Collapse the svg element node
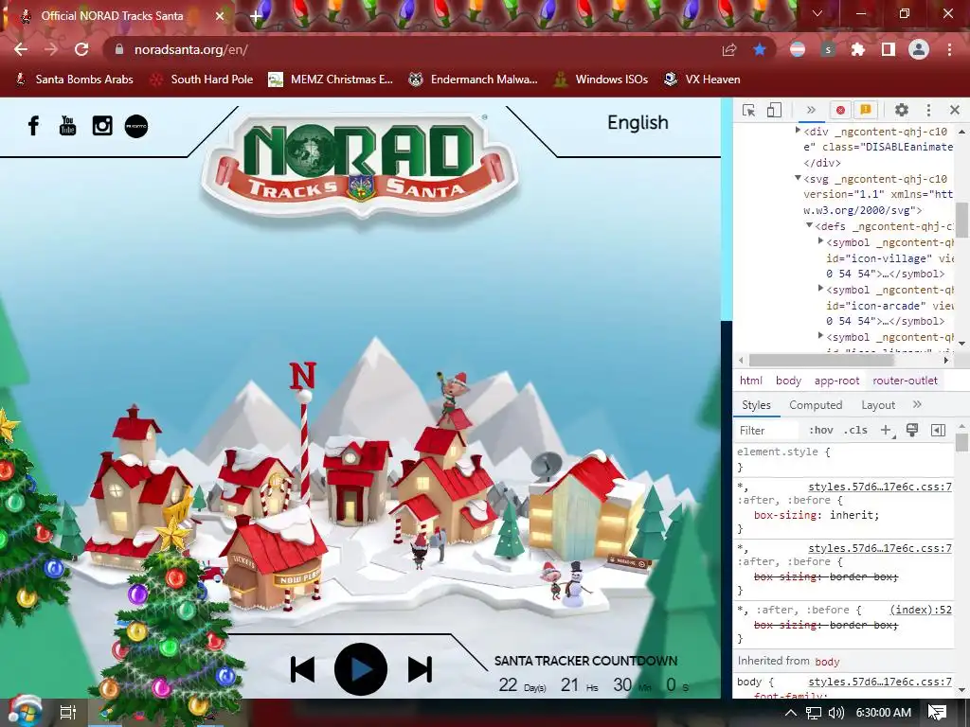The height and width of the screenshot is (727, 970). pos(798,178)
